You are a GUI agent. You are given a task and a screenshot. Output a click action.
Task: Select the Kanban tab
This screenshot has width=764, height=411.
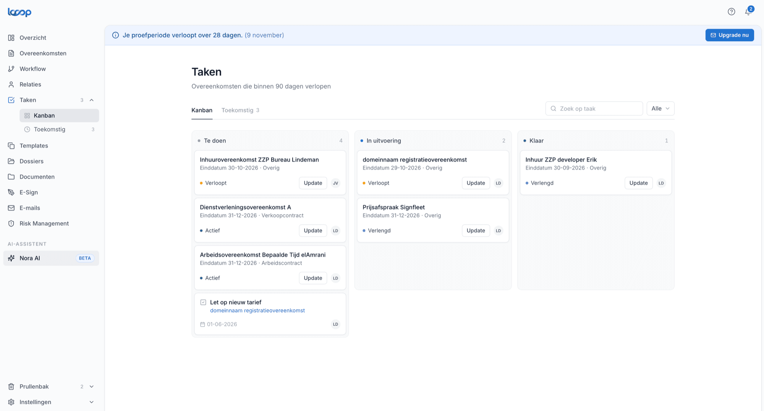[x=202, y=110]
